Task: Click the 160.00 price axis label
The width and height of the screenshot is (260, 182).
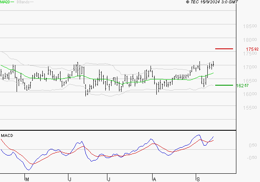Action: click(250, 94)
